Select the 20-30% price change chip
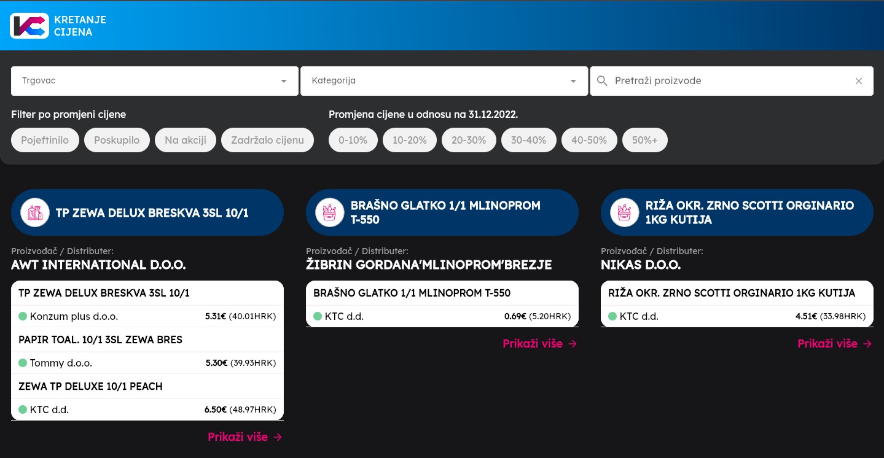Viewport: 884px width, 458px height. point(469,140)
